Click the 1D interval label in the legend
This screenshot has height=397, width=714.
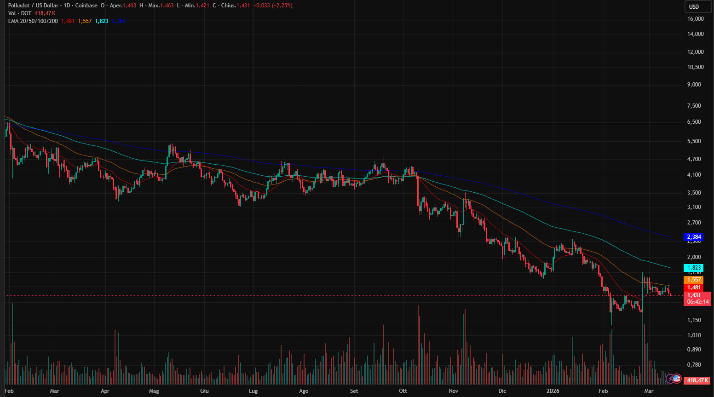tap(67, 6)
